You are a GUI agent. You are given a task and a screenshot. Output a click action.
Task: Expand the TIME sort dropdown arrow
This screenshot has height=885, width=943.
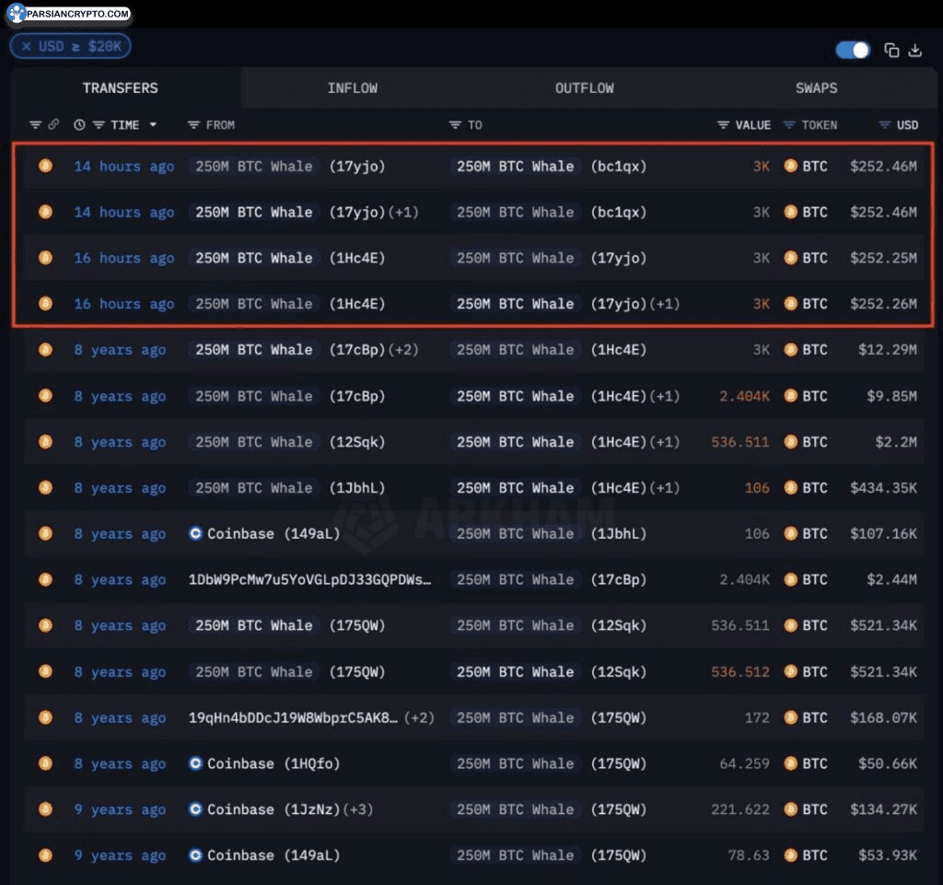pyautogui.click(x=153, y=124)
